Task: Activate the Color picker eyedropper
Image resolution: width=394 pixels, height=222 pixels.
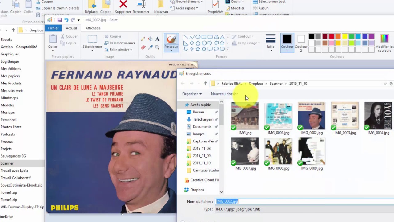Action: coord(150,47)
